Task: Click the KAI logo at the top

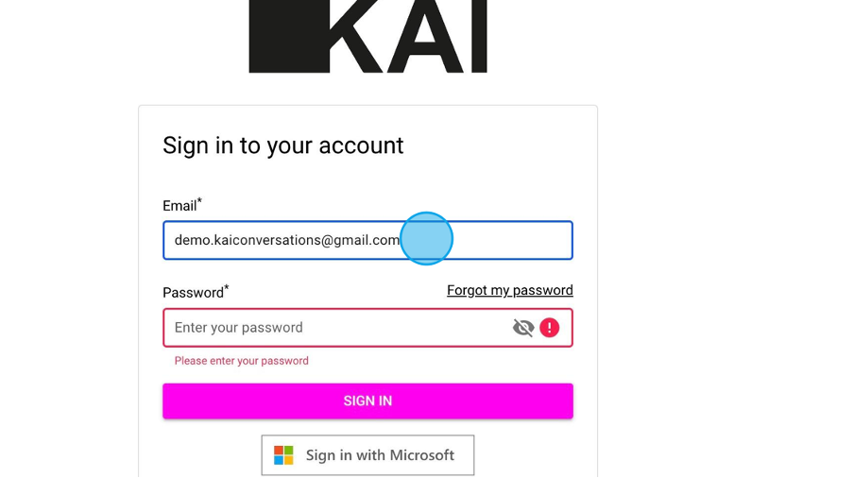Action: click(x=367, y=36)
